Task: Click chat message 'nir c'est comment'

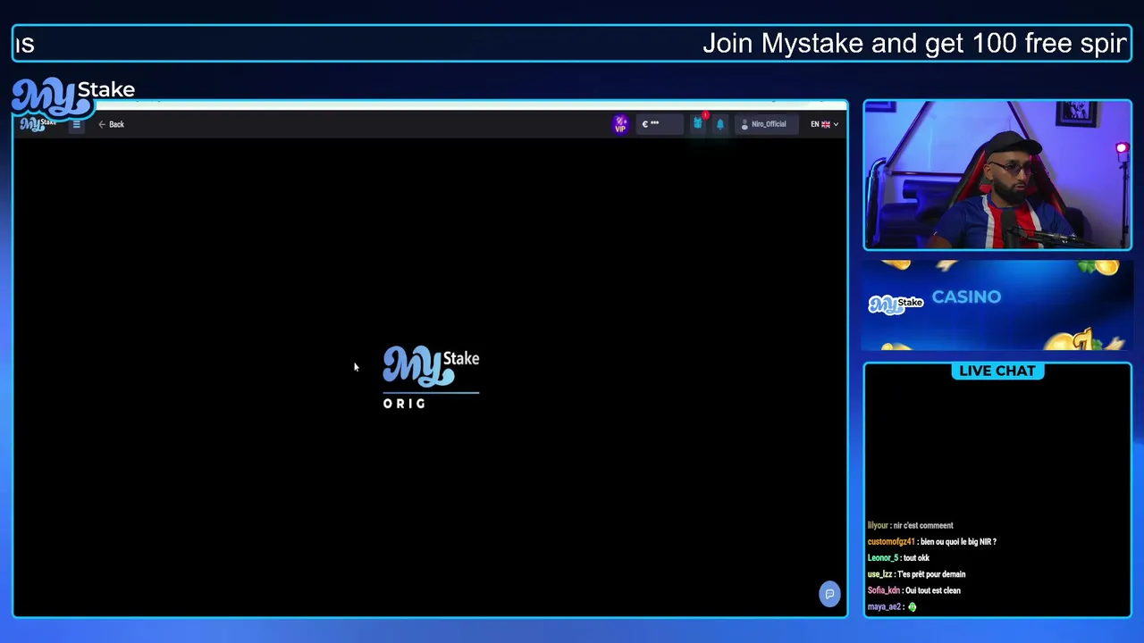Action: (923, 525)
